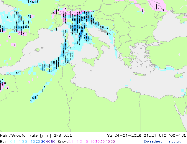Click the Snow legend value 50

coord(113,142)
